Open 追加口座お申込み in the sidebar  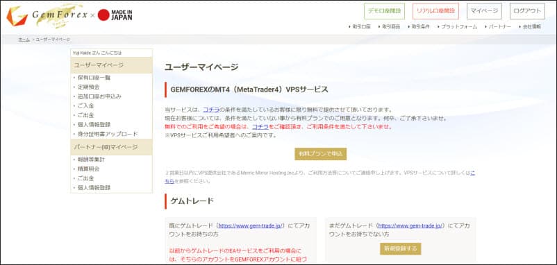point(99,96)
